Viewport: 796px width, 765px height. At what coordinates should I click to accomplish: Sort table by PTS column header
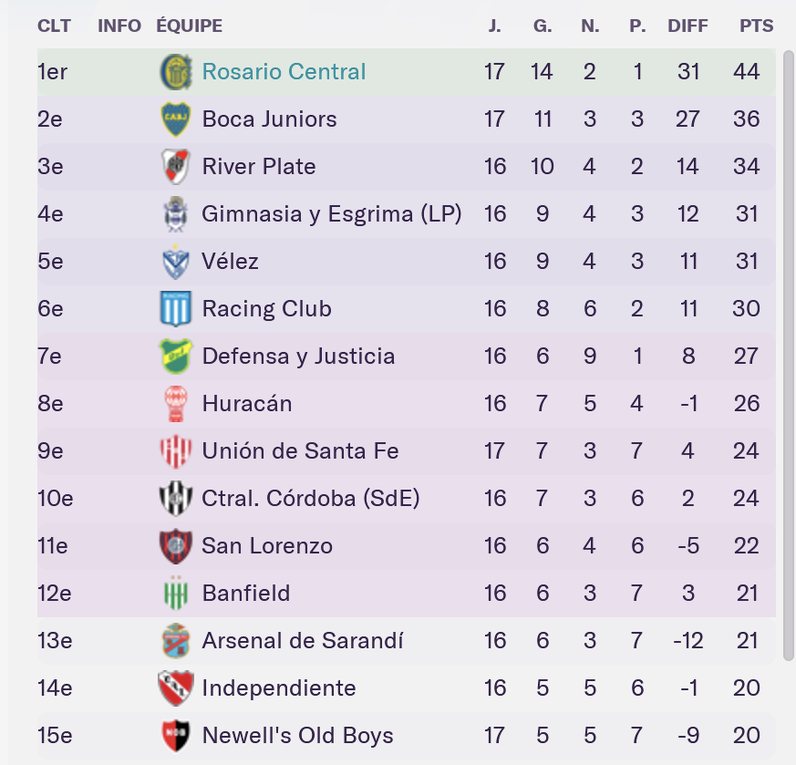(x=757, y=26)
